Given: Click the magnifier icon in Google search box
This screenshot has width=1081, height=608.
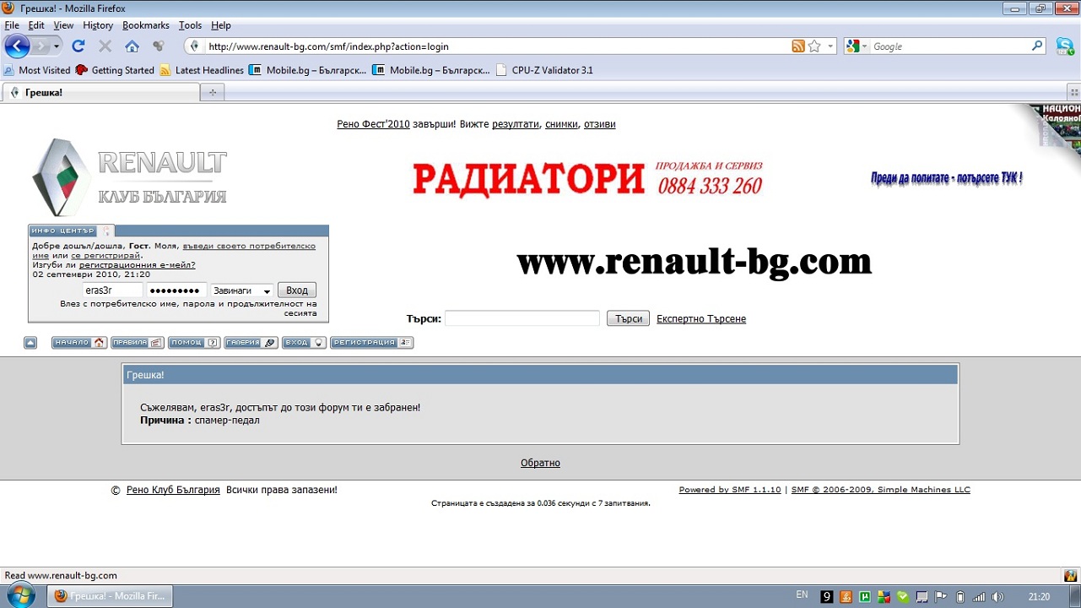Looking at the screenshot, I should click(x=1037, y=46).
